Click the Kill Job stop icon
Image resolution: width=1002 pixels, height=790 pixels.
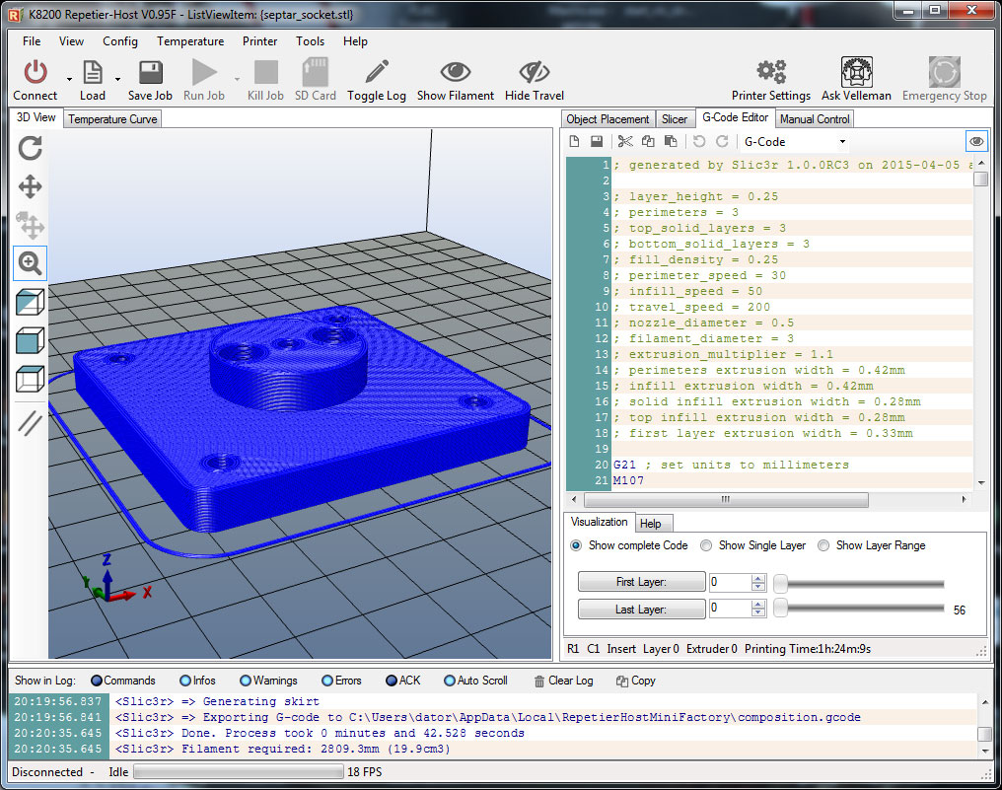pos(266,72)
